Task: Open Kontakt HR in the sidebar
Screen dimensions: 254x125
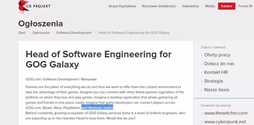Action: coord(216,72)
